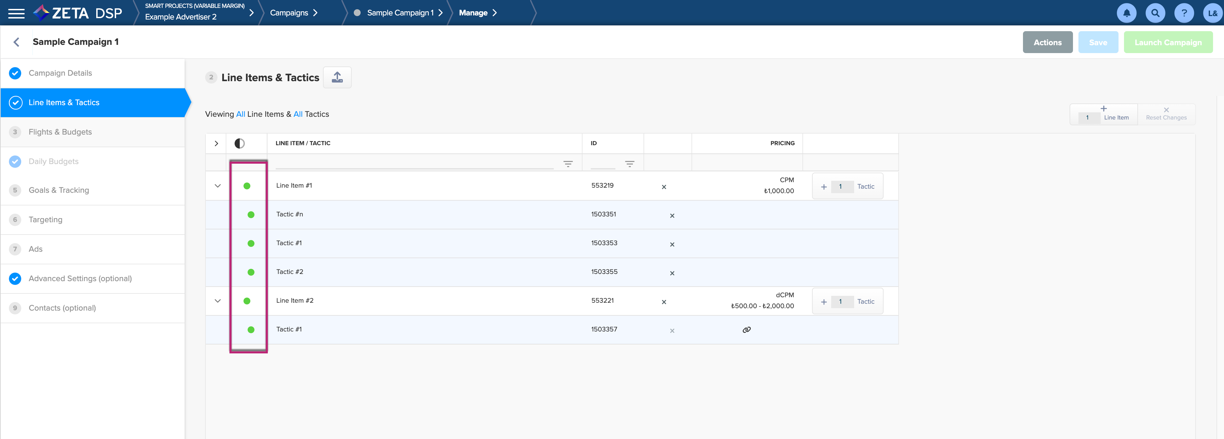Click the help question mark icon
The width and height of the screenshot is (1224, 439).
[x=1184, y=13]
